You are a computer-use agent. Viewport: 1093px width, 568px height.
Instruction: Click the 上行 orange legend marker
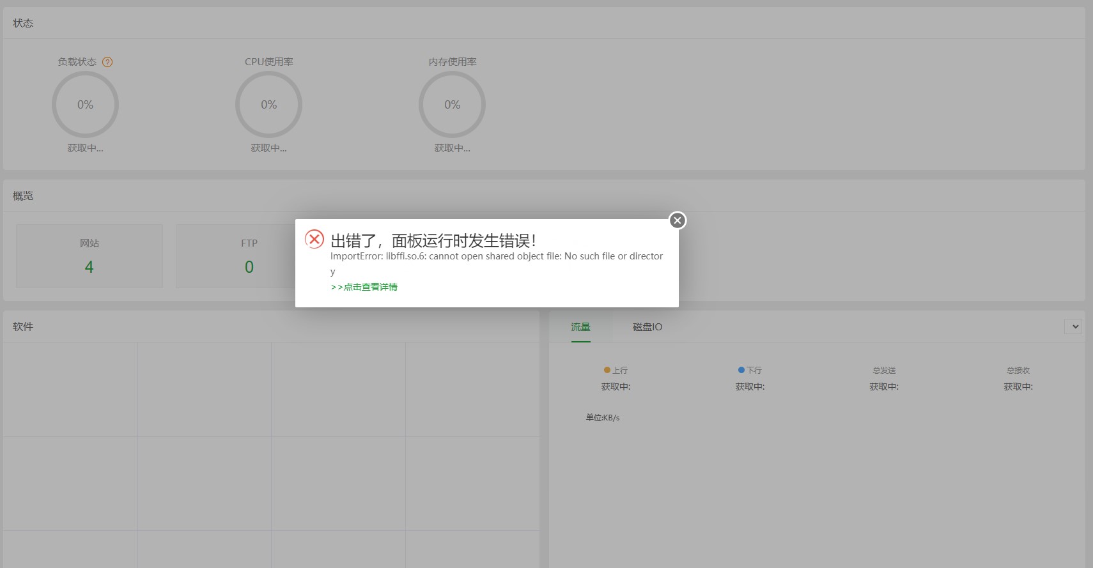point(607,370)
